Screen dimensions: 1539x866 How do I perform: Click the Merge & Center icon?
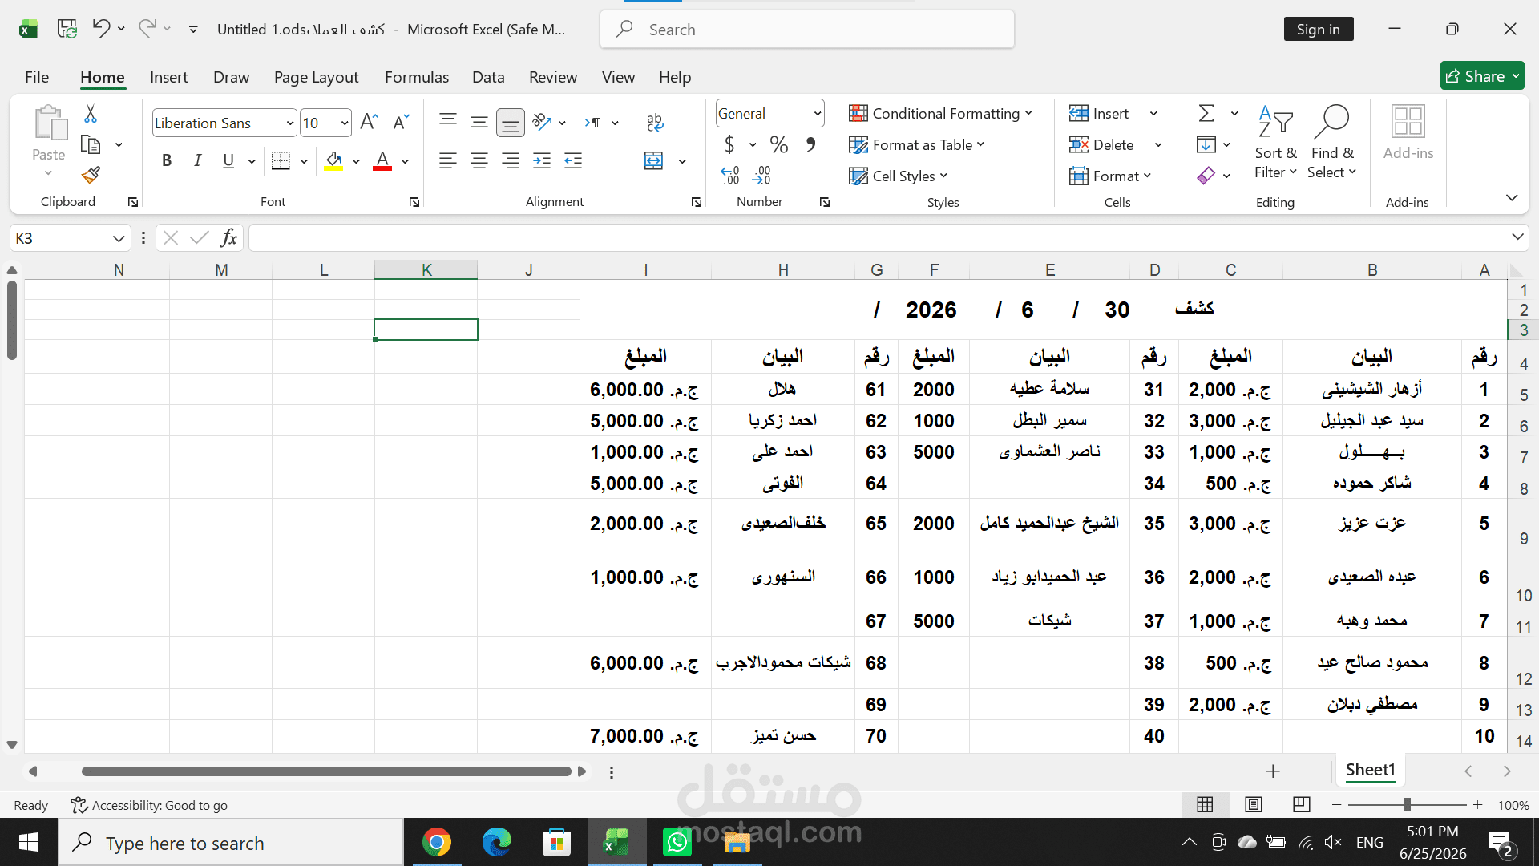point(654,160)
